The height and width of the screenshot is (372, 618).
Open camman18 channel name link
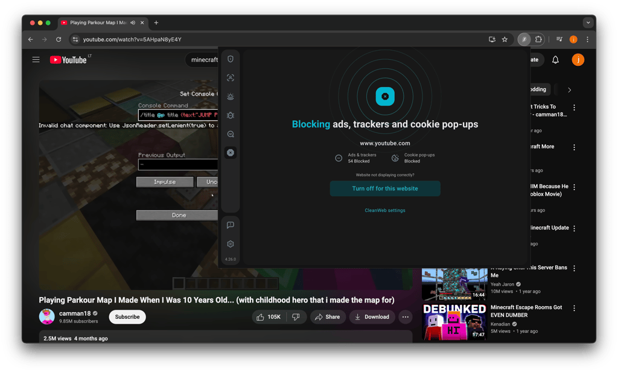pyautogui.click(x=75, y=313)
